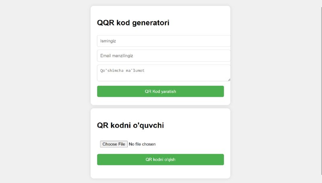
Task: Click the green read-QR button's label text
Action: [160, 160]
